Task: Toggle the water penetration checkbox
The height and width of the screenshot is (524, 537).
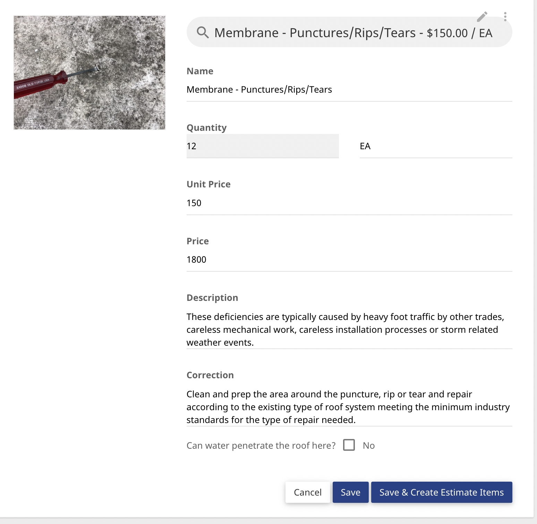Action: (349, 445)
